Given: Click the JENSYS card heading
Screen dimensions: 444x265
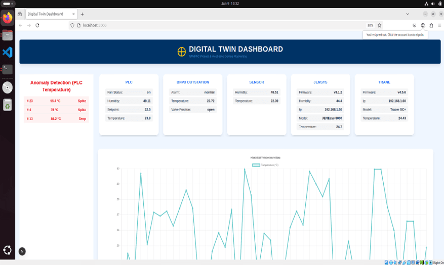Looking at the screenshot, I should (x=320, y=82).
